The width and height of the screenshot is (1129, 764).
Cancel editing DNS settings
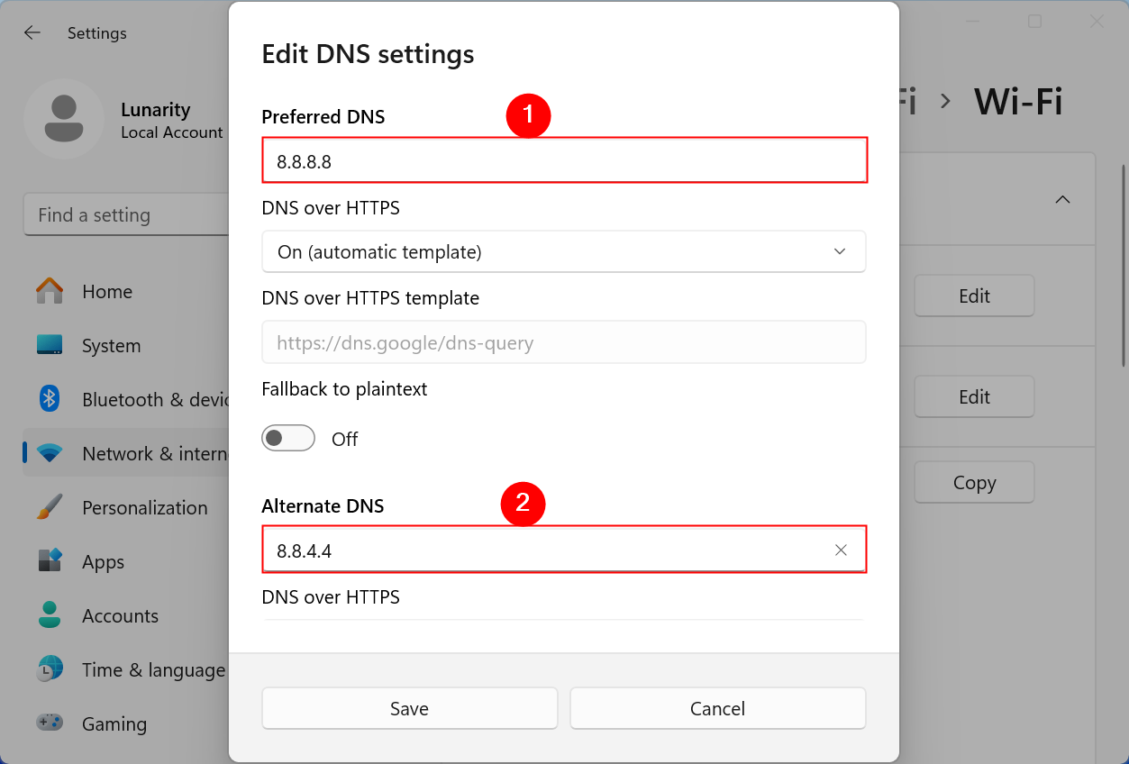click(717, 708)
